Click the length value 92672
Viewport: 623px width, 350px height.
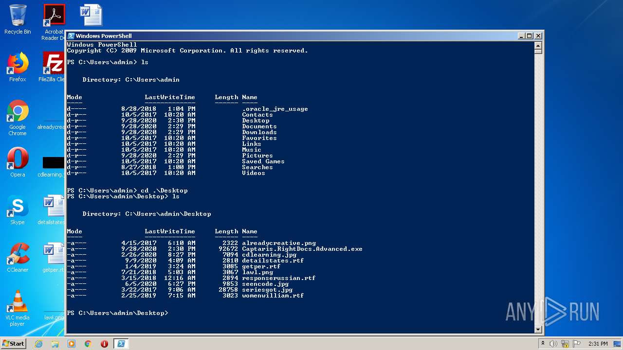coord(228,249)
